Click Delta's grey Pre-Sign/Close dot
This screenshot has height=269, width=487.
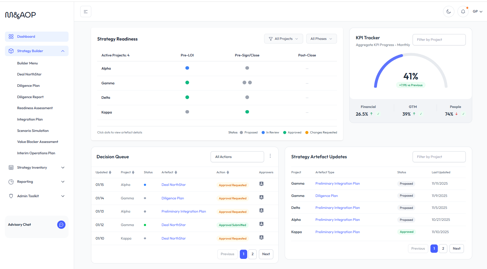tap(247, 97)
